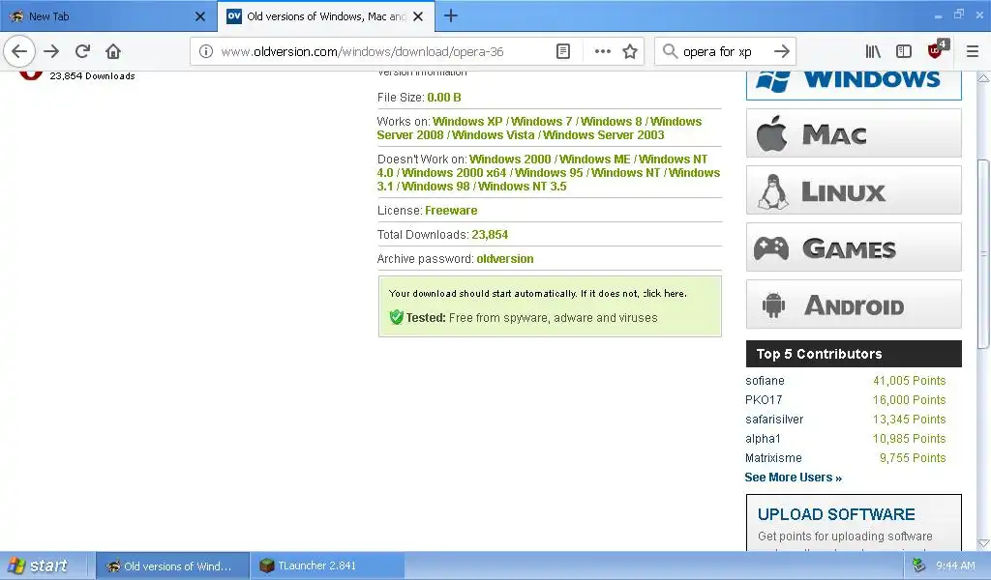The width and height of the screenshot is (991, 580).
Task: Click the Windows NT 3.5 link
Action: tap(522, 187)
